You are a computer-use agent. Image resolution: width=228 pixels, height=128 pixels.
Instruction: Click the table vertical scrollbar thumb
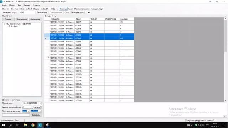coord(226,36)
